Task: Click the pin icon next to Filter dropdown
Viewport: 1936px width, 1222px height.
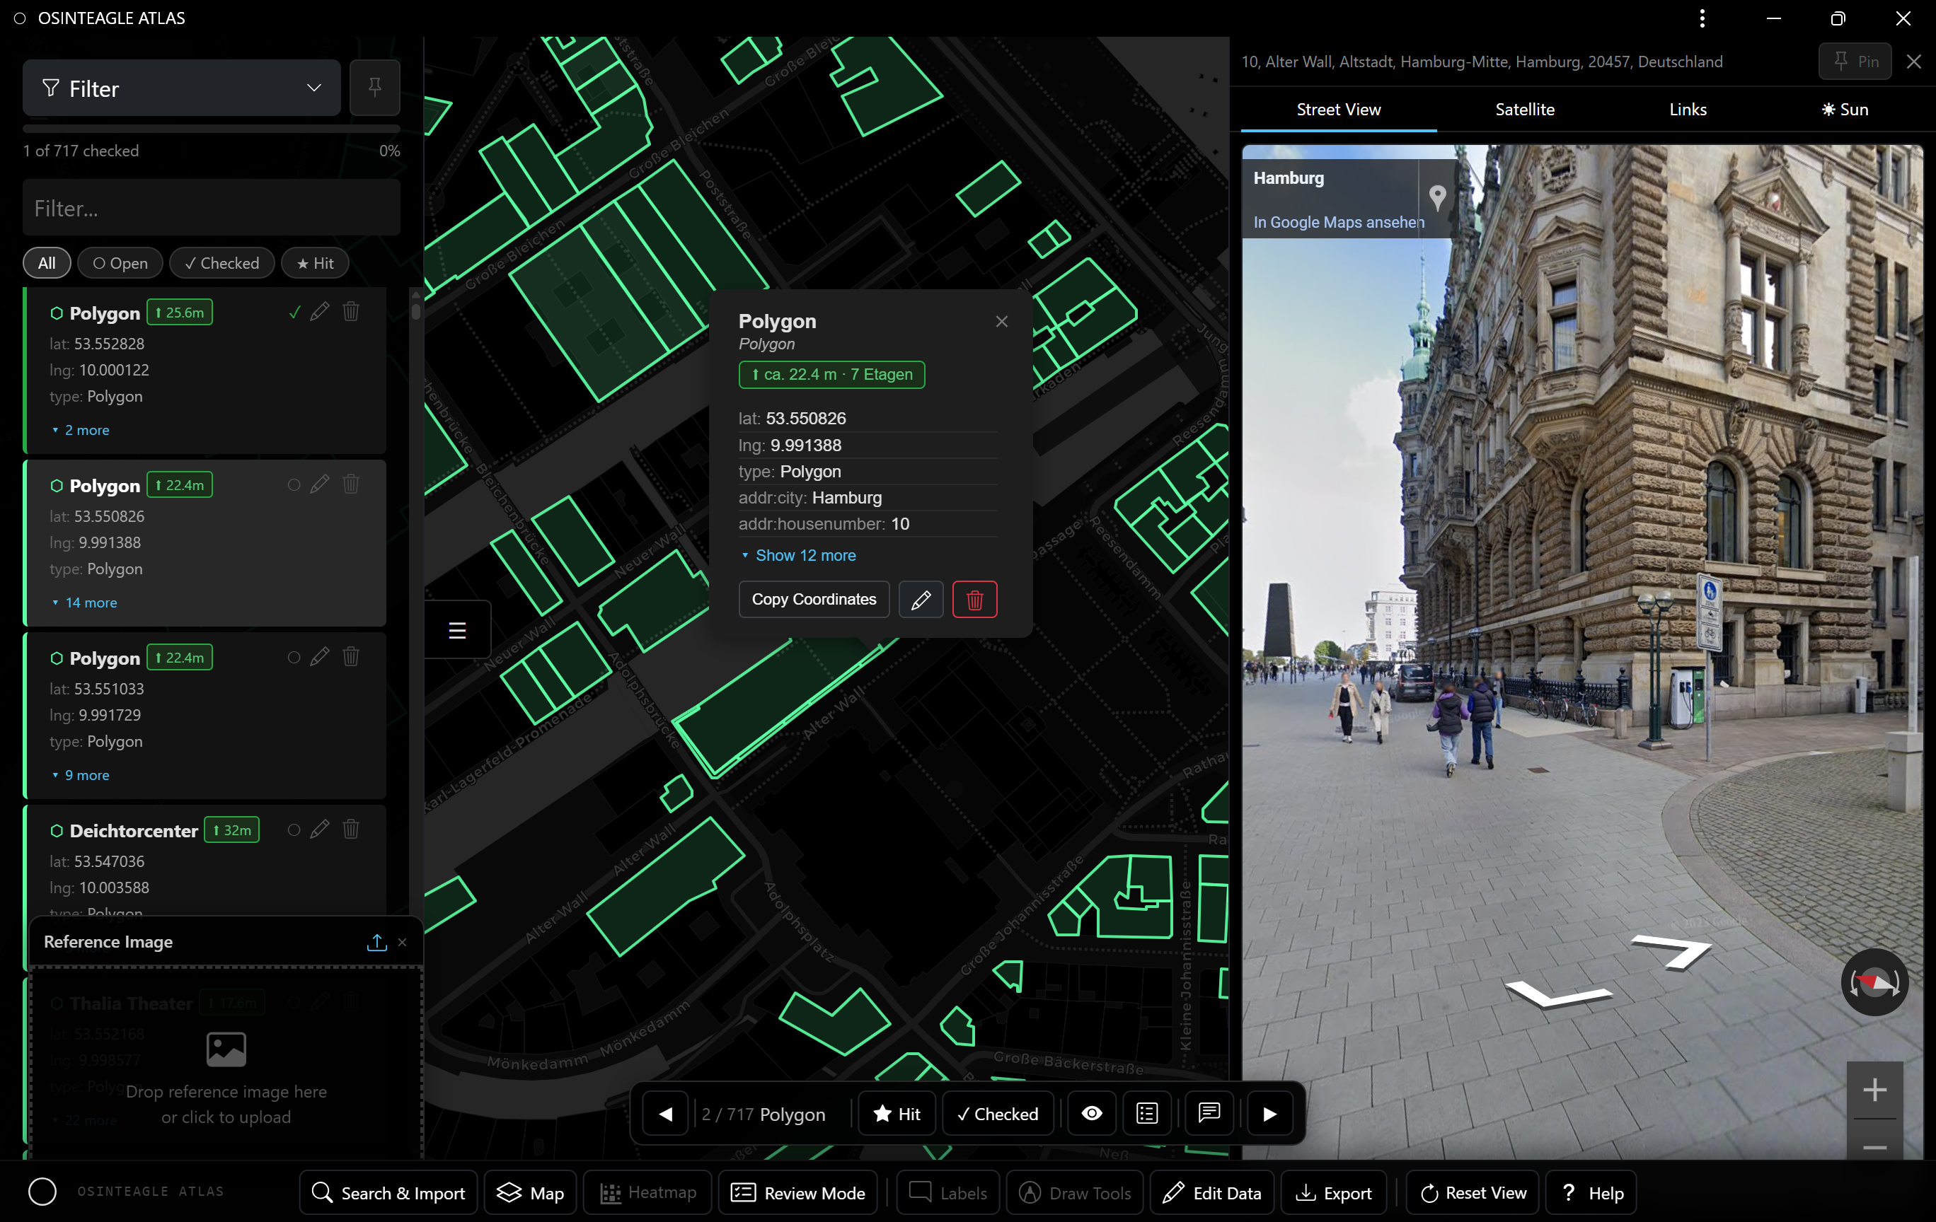Action: (374, 88)
